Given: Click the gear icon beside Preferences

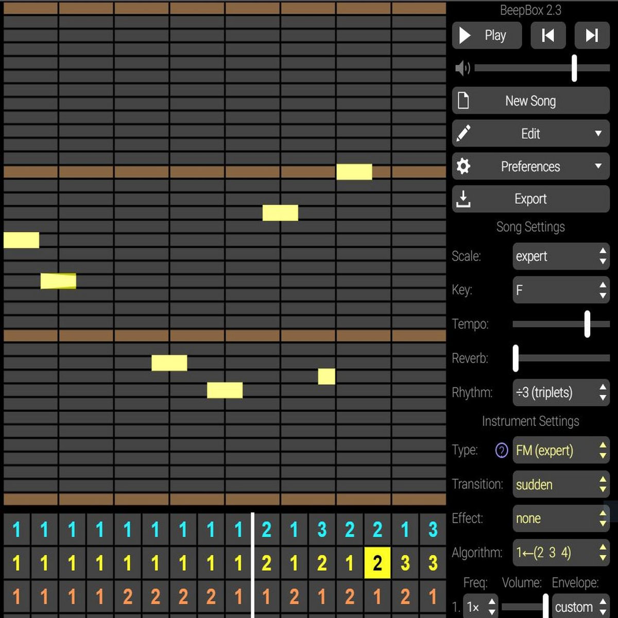Looking at the screenshot, I should pos(463,166).
